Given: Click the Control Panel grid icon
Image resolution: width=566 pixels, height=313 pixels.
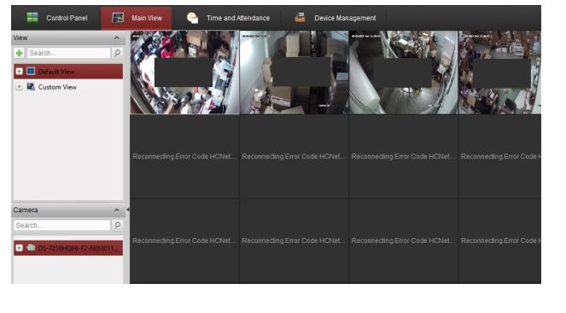Looking at the screenshot, I should tap(32, 17).
